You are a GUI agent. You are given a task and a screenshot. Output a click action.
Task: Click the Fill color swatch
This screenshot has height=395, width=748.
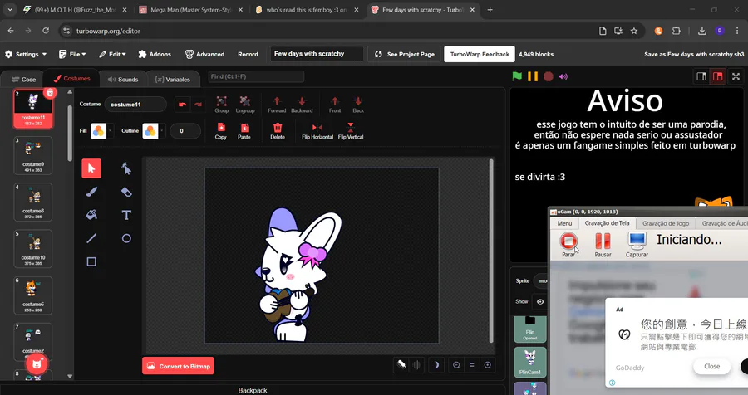click(98, 131)
